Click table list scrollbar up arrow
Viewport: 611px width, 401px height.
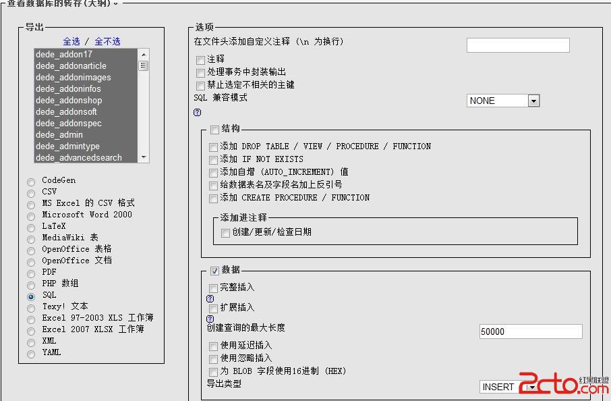point(144,54)
